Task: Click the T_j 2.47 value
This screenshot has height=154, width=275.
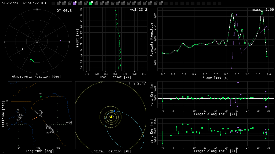Action: click(137, 83)
